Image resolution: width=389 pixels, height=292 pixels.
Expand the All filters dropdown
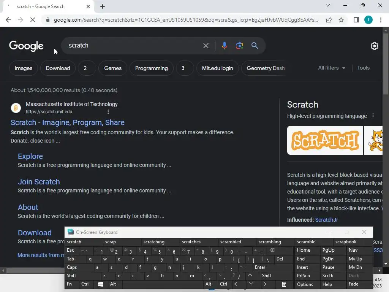pos(331,68)
